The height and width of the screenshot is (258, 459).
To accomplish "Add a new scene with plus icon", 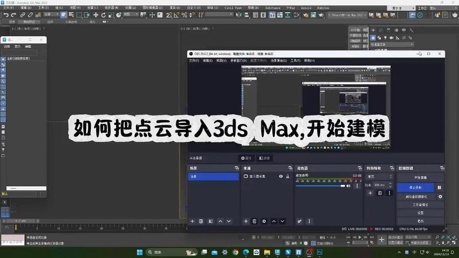I will [x=192, y=221].
